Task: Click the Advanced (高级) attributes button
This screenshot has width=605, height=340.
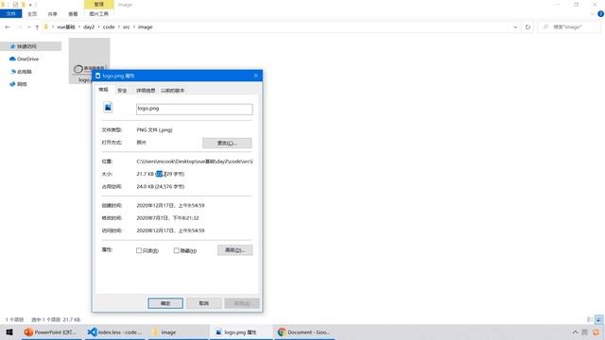Action: pos(235,250)
